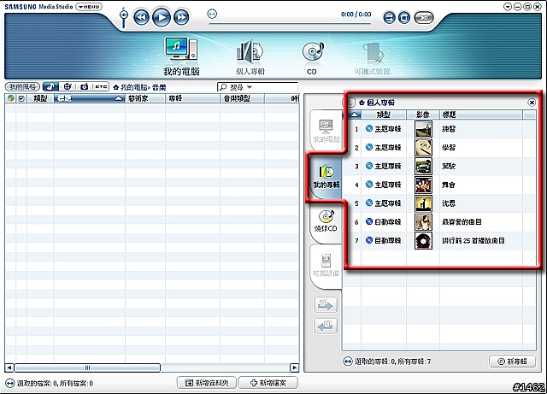Click the stop-style round button beside the 3D button

click(x=404, y=17)
